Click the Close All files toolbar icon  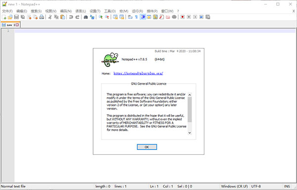pyautogui.click(x=35, y=17)
